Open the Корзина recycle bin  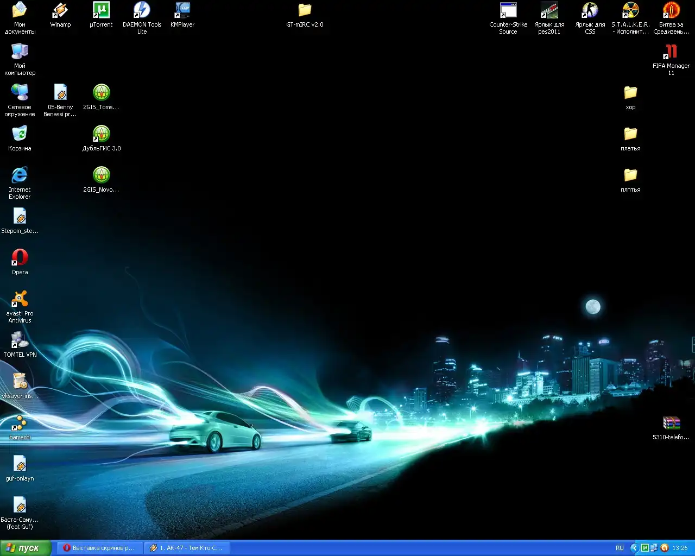[x=20, y=134]
